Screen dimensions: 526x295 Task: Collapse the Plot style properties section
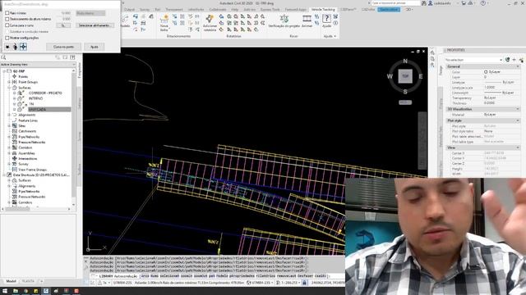point(518,120)
